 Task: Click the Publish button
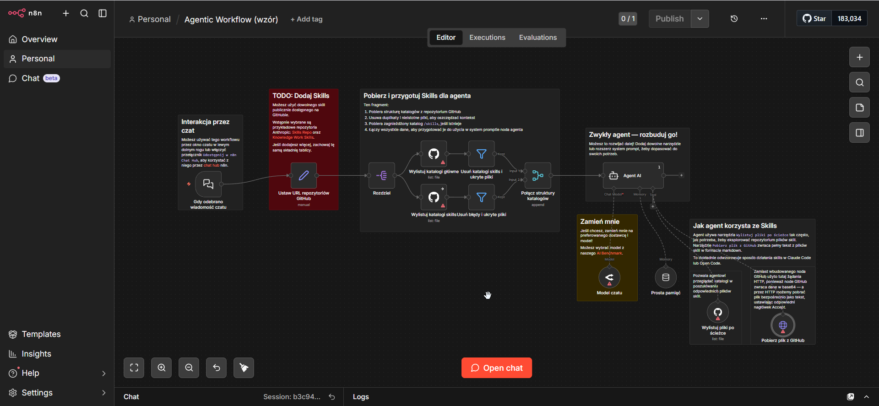click(x=669, y=19)
